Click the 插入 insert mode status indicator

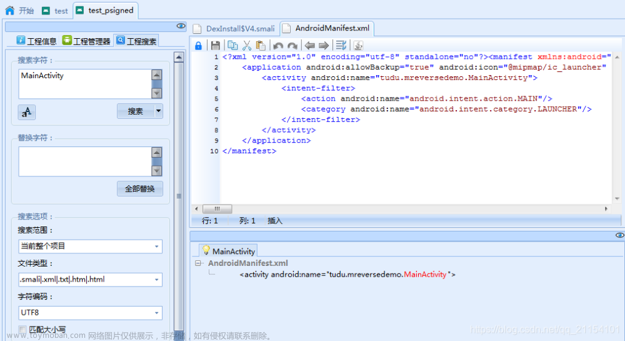275,220
